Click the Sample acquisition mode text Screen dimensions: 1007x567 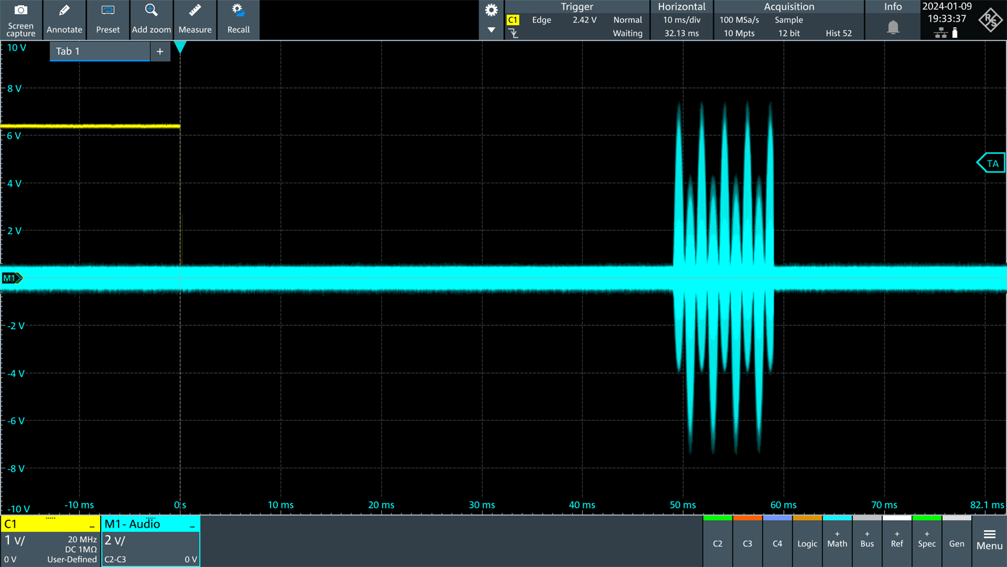click(x=789, y=20)
